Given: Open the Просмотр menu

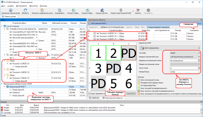Looking at the screenshot, I should coord(34,6).
